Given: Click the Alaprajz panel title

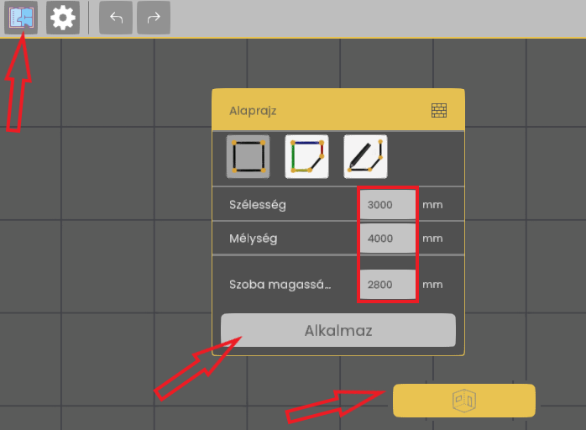Looking at the screenshot, I should tap(253, 111).
